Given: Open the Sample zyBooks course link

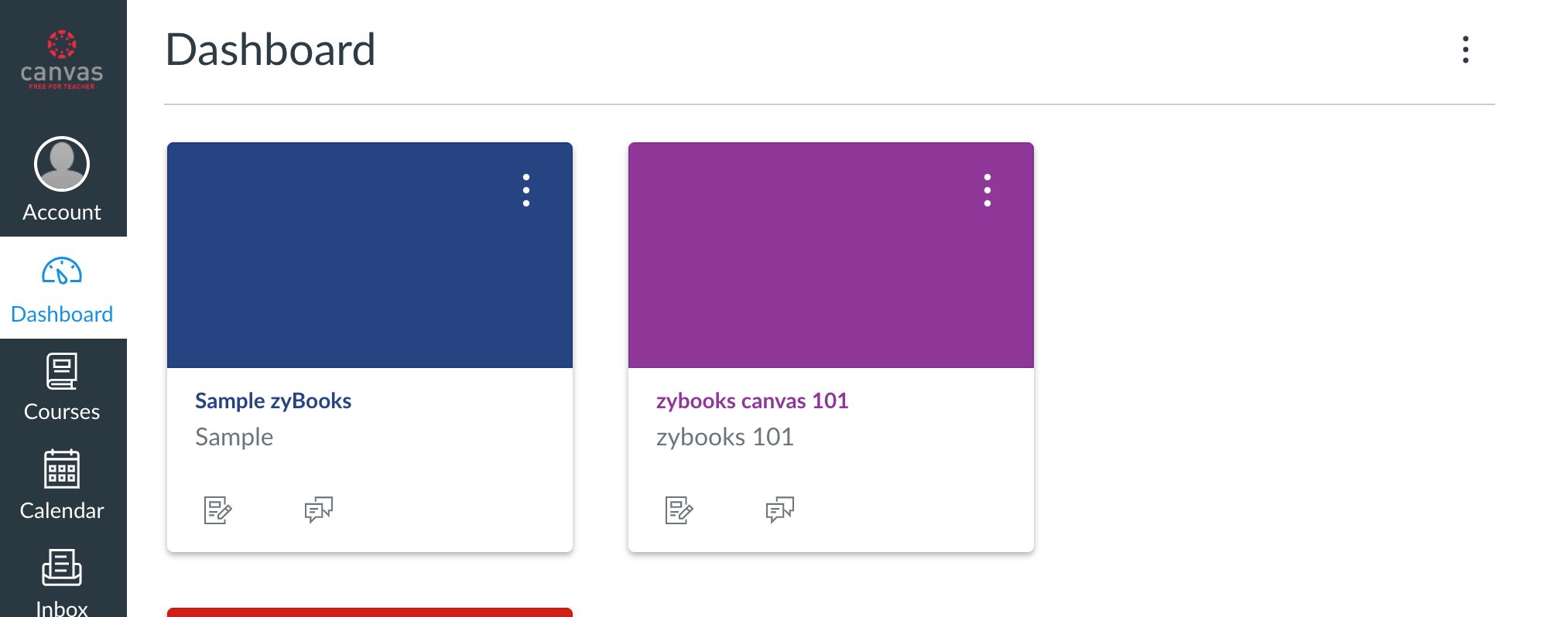Looking at the screenshot, I should tap(273, 401).
